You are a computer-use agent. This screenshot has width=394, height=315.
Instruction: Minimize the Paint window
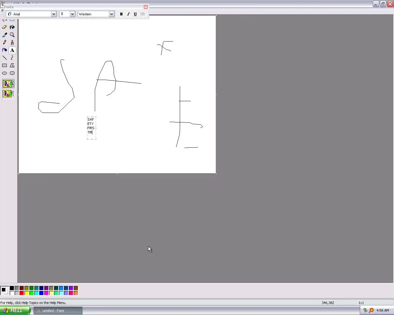(x=376, y=4)
